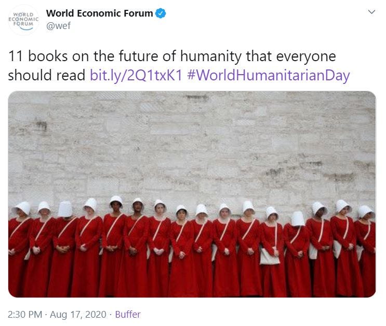The width and height of the screenshot is (386, 326).
Task: Click the white tote bag in photo
Action: 270,256
